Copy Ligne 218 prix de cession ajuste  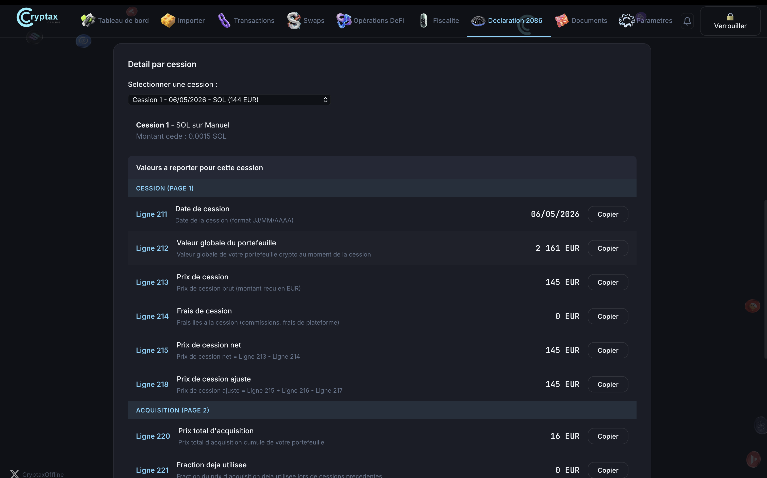coord(608,385)
